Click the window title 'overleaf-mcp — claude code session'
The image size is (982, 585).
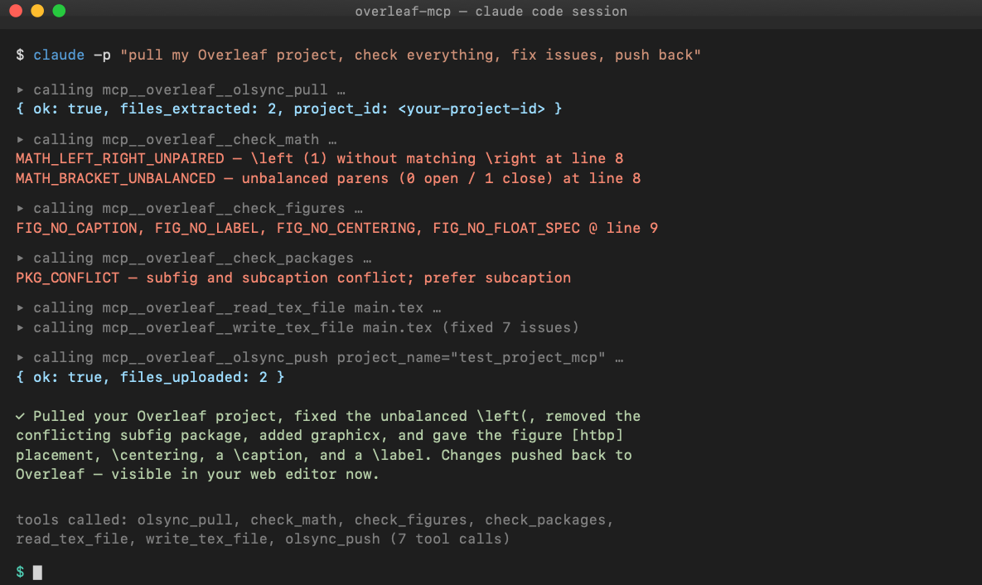[491, 12]
